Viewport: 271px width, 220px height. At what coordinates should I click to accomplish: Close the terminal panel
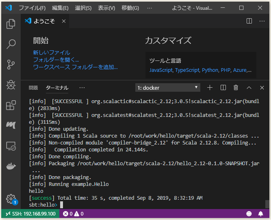(x=262, y=88)
